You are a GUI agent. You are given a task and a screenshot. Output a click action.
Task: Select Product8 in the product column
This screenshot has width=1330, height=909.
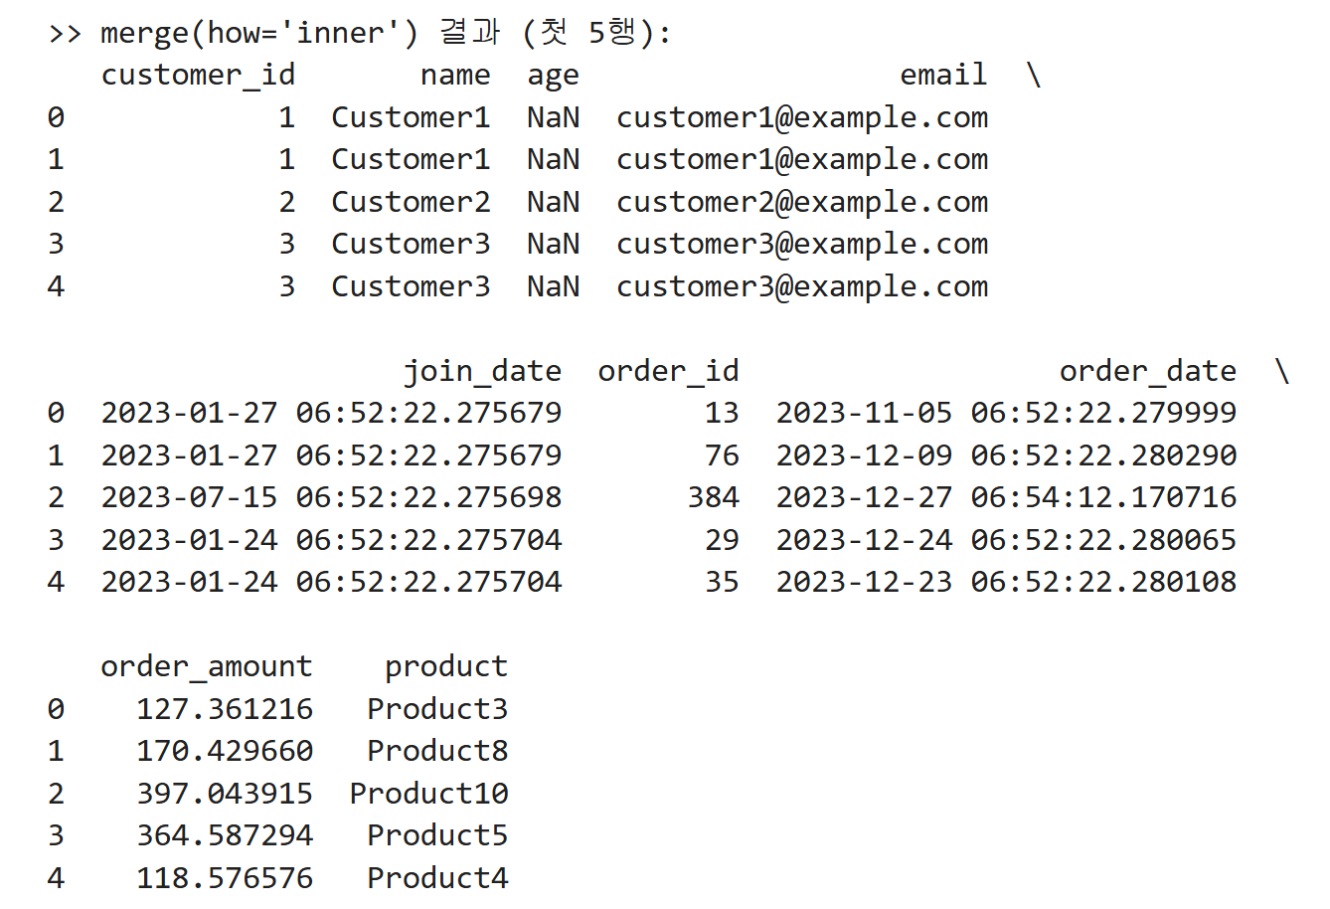tap(438, 751)
